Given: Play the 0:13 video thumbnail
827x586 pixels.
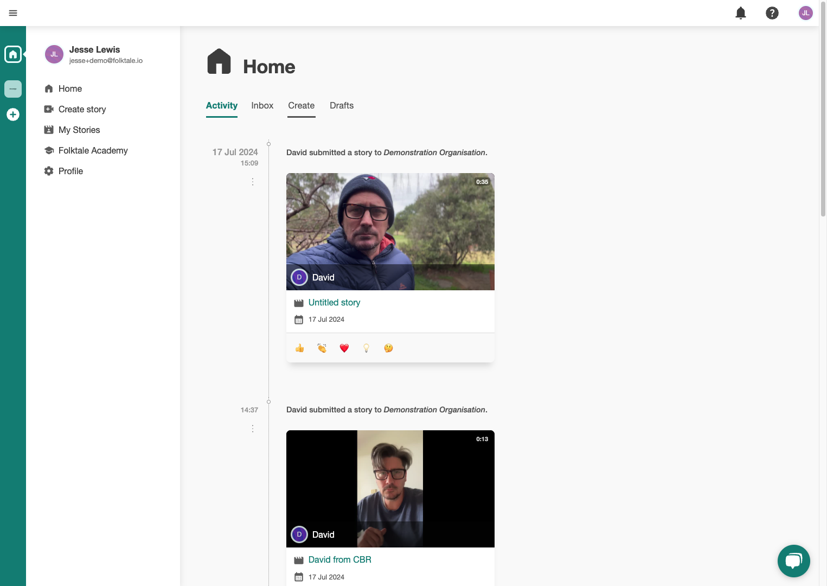Looking at the screenshot, I should pos(390,489).
